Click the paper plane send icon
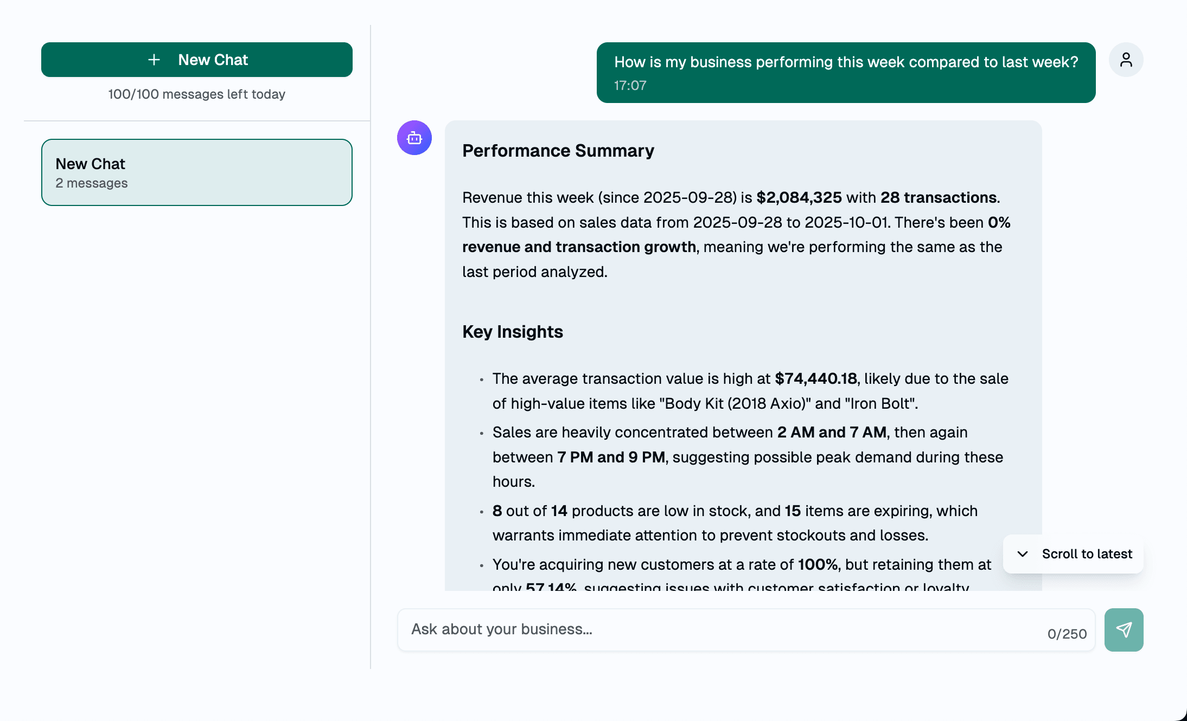The height and width of the screenshot is (721, 1187). (1124, 629)
